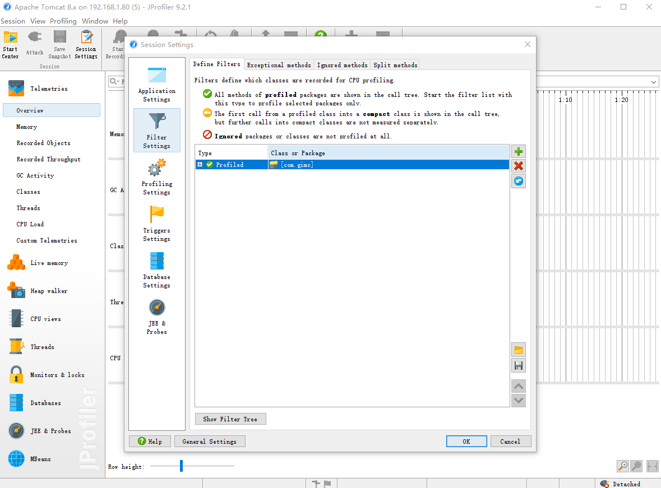Click the Attach toolbar icon
The height and width of the screenshot is (488, 661).
pos(35,43)
